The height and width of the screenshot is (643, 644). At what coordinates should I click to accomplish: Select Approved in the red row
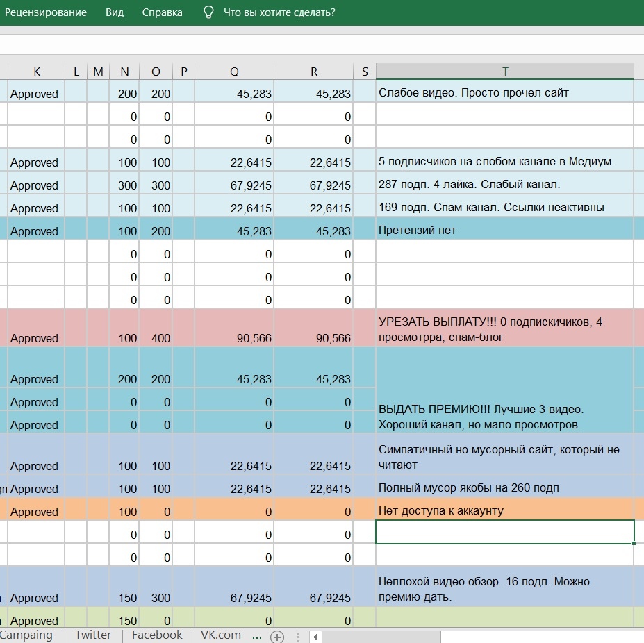tap(37, 328)
